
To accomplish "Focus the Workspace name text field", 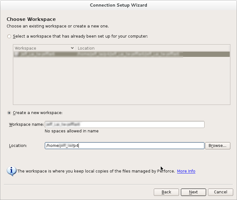I will [x=124, y=124].
